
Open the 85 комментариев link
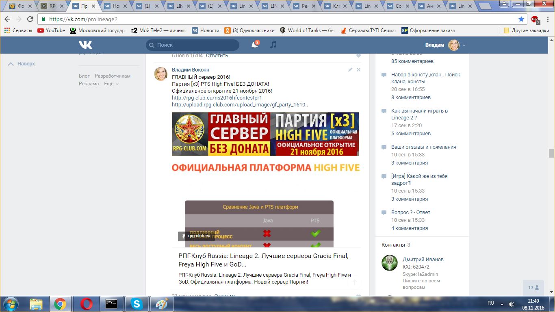click(x=412, y=61)
